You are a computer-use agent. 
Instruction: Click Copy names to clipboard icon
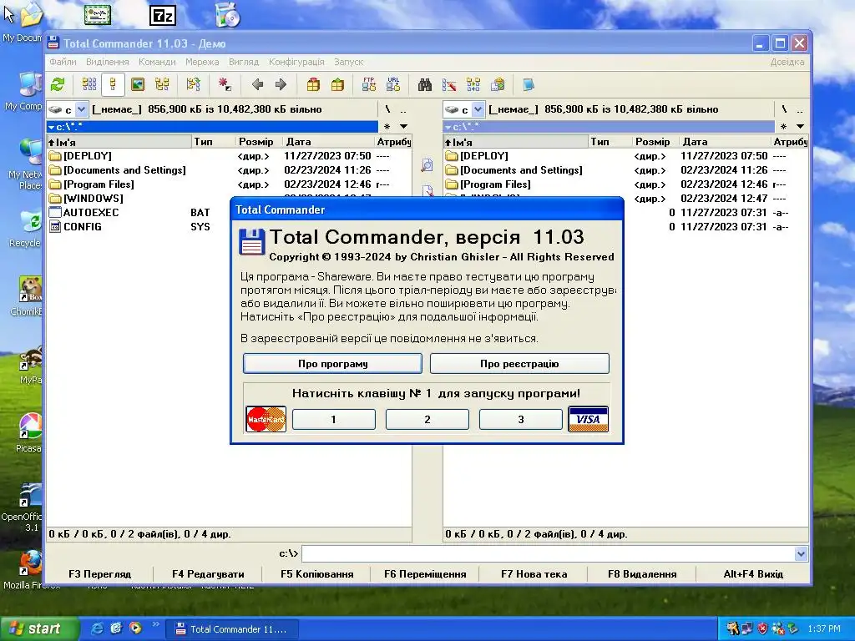click(498, 84)
